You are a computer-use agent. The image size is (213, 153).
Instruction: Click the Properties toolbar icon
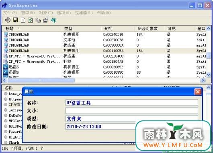pyautogui.click(x=46, y=20)
